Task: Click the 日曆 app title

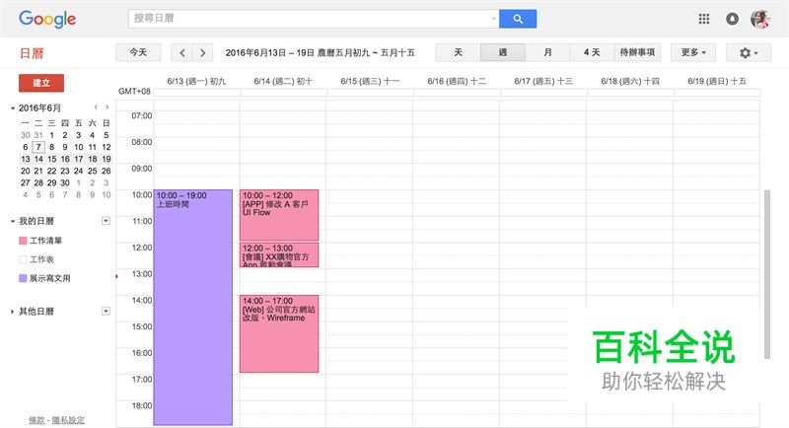Action: pos(32,53)
